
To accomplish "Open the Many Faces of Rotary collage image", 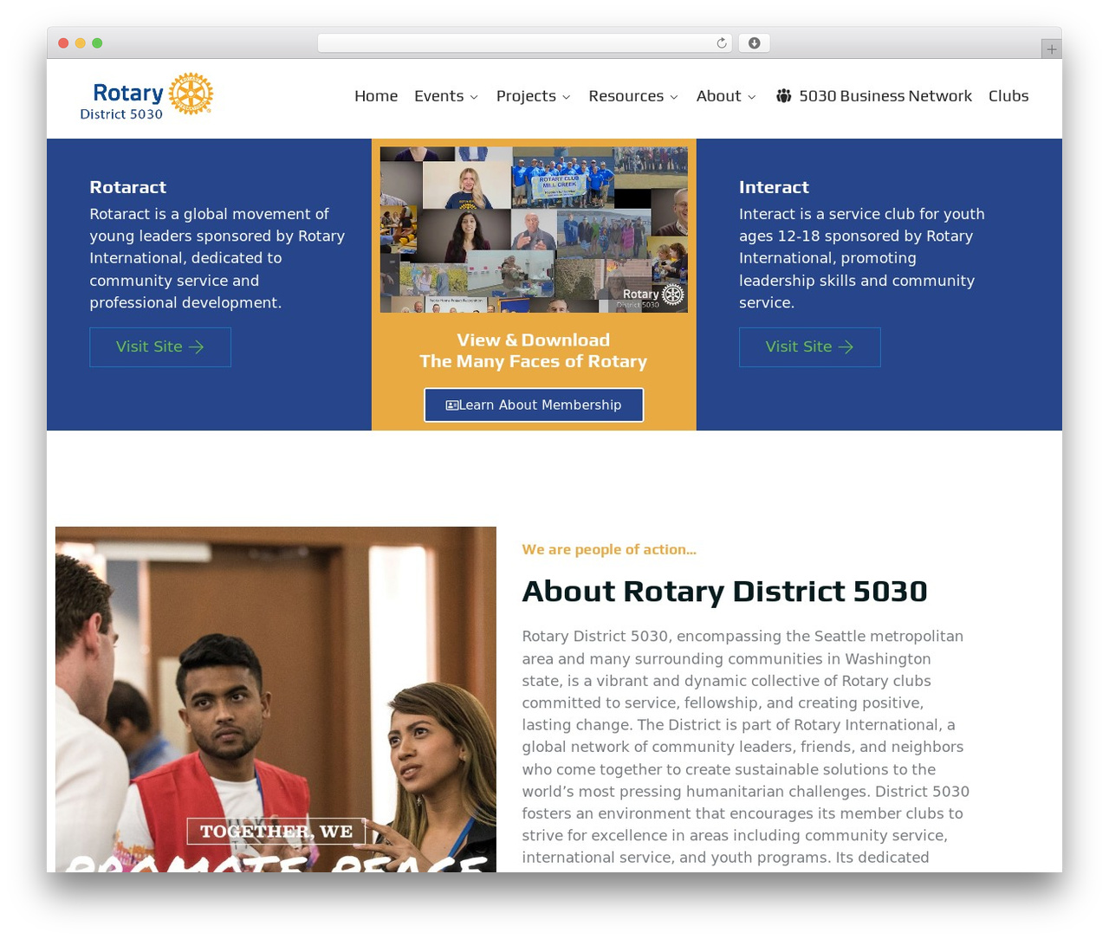I will pos(534,230).
